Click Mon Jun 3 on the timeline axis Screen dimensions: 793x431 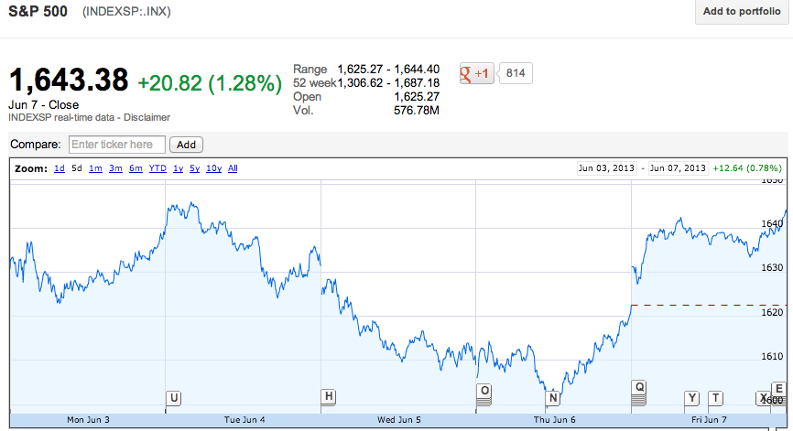pos(88,420)
